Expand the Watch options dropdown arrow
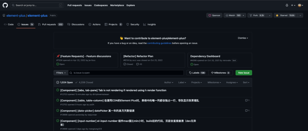Viewport: 308px width, 131px height. tap(244, 15)
